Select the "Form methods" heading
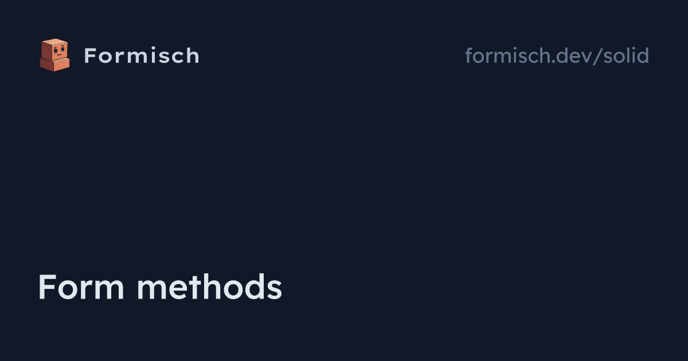Viewport: 688px width, 361px height. coord(160,287)
